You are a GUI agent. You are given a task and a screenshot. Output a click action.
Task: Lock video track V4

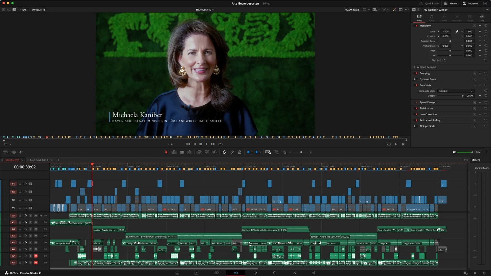point(20,184)
